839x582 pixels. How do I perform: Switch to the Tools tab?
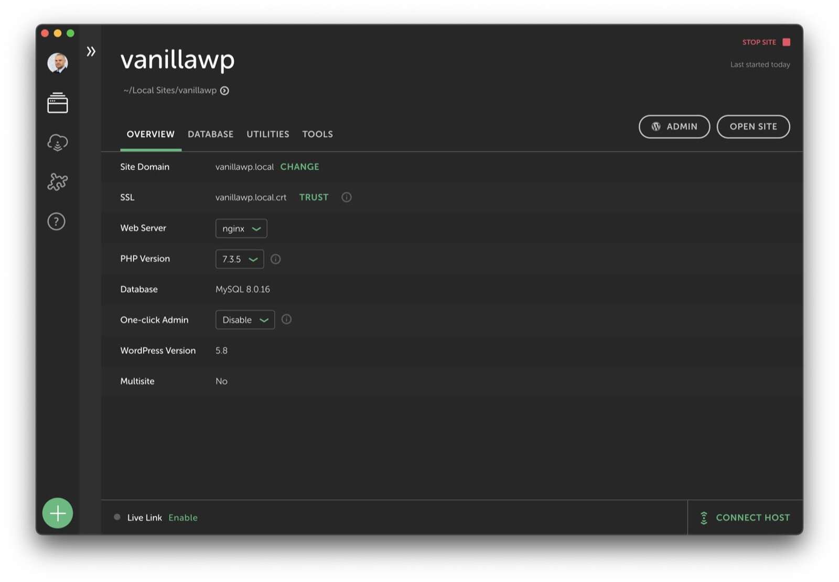pyautogui.click(x=318, y=134)
